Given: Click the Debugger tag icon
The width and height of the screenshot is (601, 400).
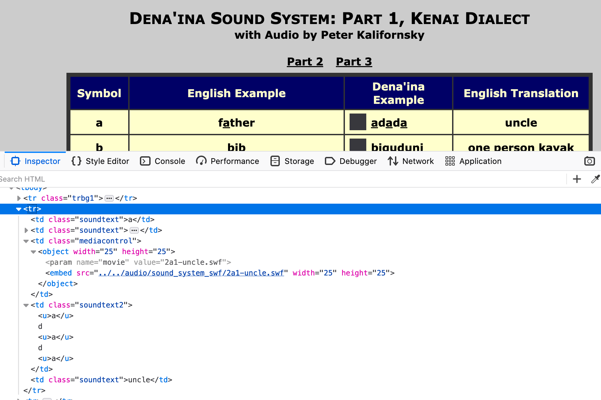Looking at the screenshot, I should tap(330, 161).
